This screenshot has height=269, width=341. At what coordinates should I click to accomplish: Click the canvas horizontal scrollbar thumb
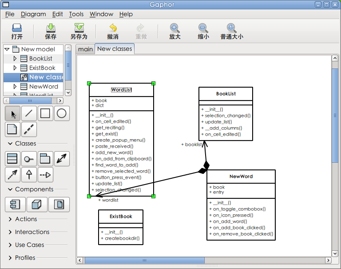click(144, 260)
